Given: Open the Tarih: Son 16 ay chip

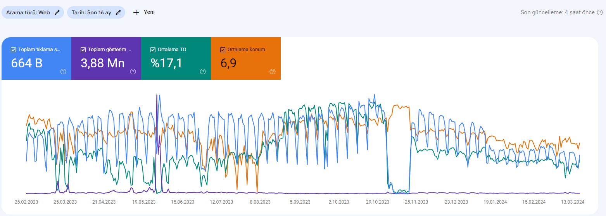Looking at the screenshot, I should (96, 12).
